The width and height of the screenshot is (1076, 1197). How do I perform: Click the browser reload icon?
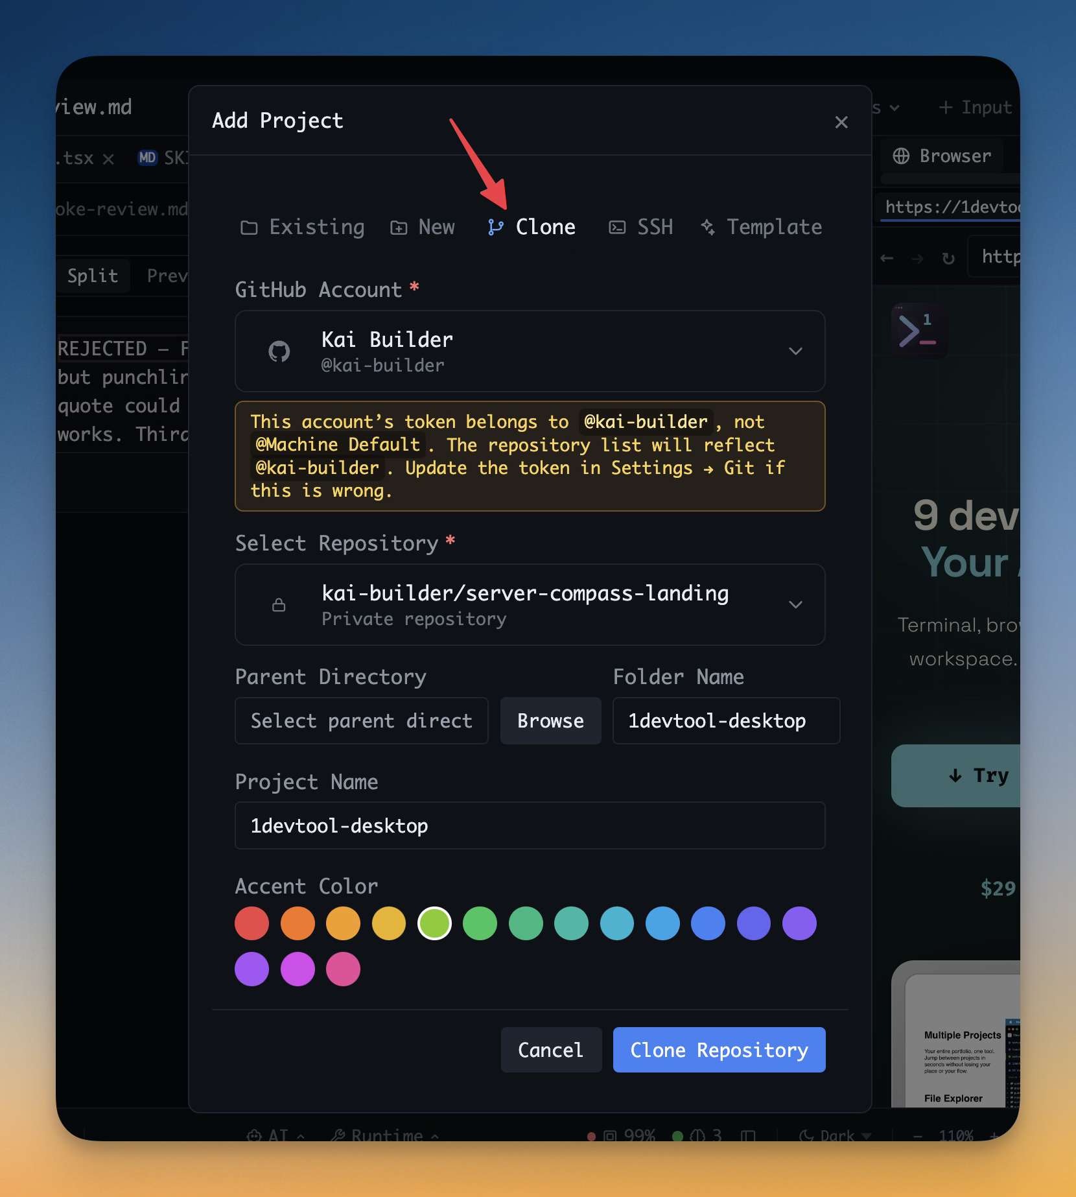click(948, 259)
